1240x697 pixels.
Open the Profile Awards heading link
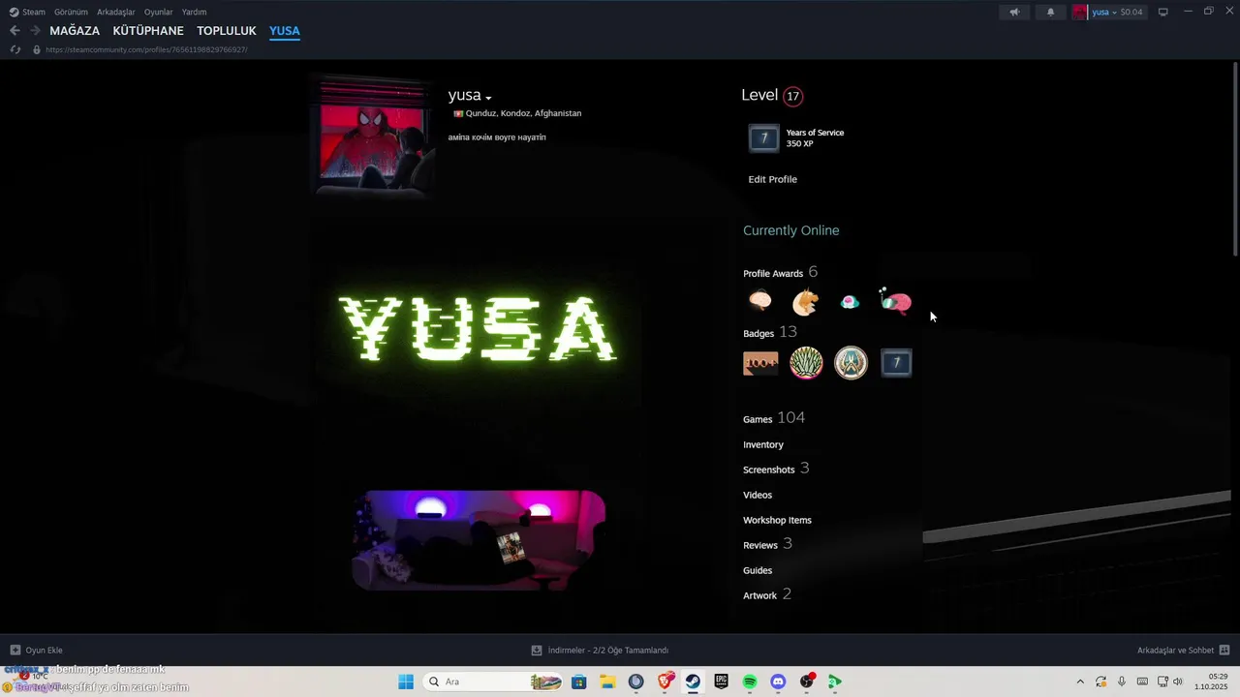click(781, 272)
